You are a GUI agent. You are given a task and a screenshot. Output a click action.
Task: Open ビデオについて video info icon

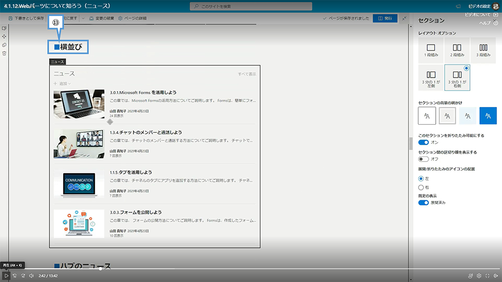[496, 15]
